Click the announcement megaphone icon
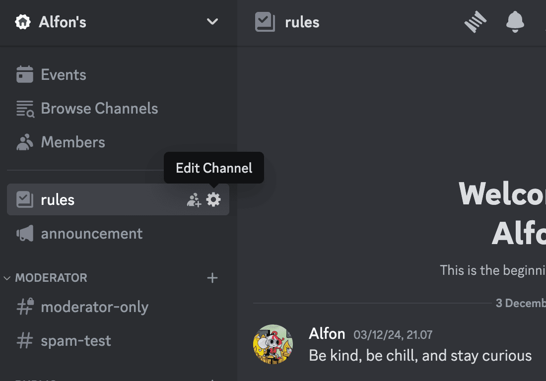Image resolution: width=546 pixels, height=381 pixels. tap(25, 234)
